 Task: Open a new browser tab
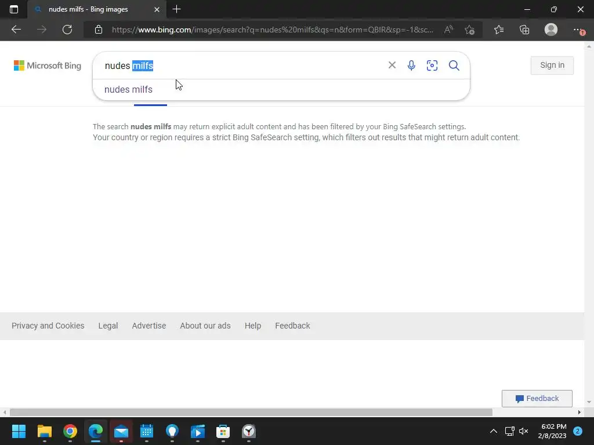[176, 9]
